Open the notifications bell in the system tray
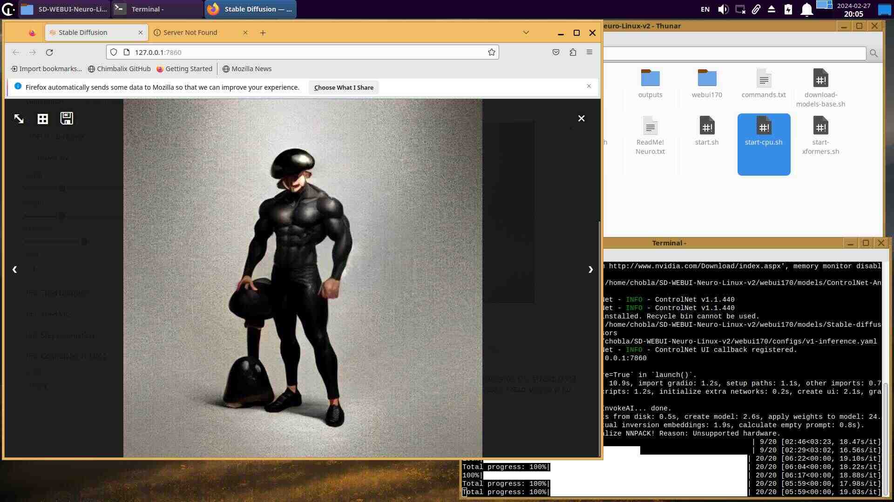The height and width of the screenshot is (502, 894). (x=806, y=9)
